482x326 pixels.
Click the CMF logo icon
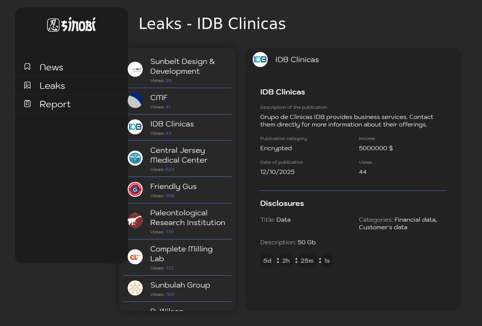pos(135,101)
